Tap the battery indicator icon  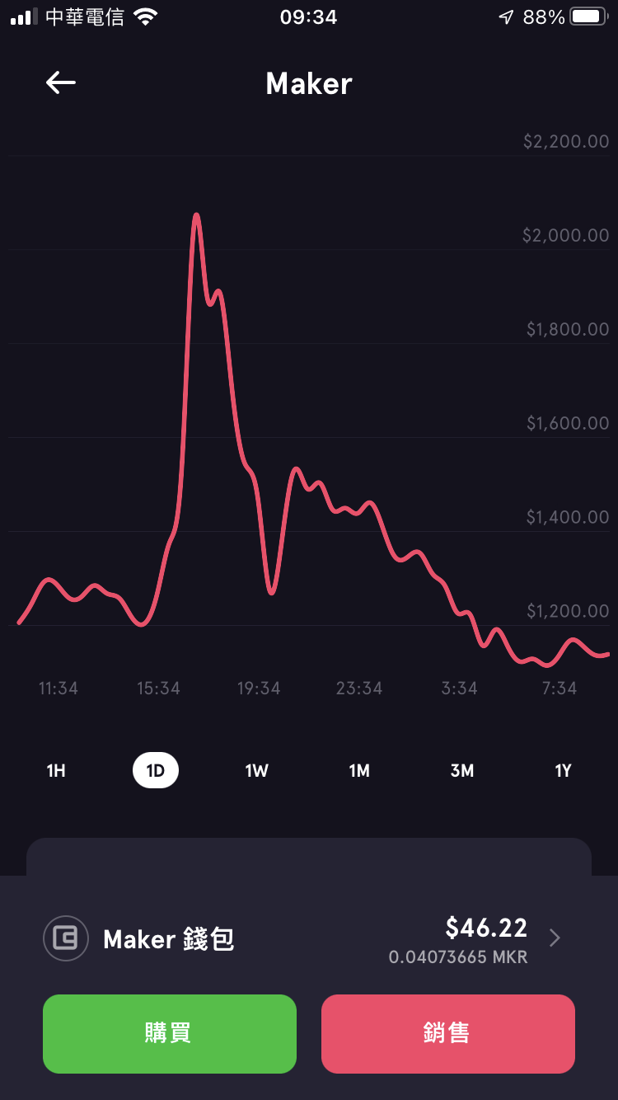point(589,16)
